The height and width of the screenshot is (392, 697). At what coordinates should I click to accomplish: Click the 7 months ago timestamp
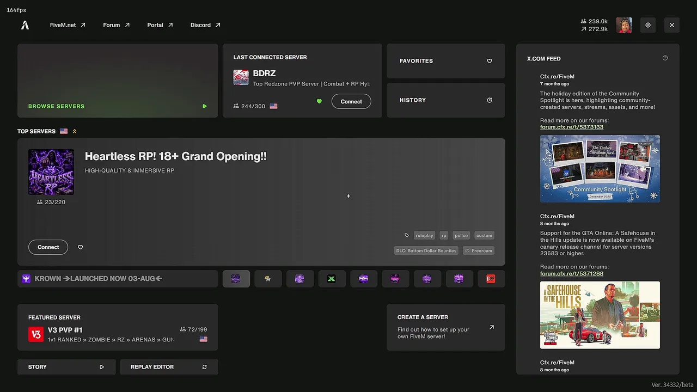click(555, 84)
